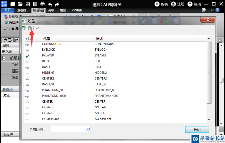Open the style customization pencil icon

pos(204,10)
